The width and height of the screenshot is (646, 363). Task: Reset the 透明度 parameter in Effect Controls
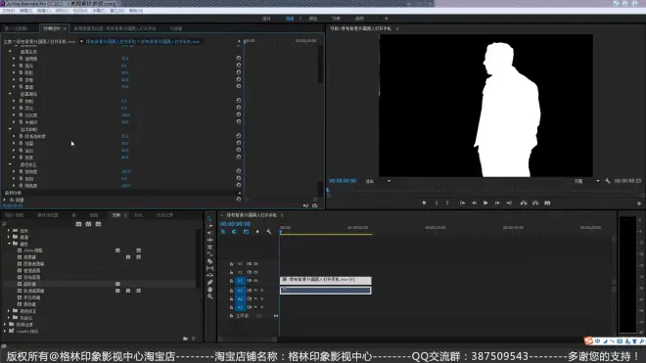[239, 58]
